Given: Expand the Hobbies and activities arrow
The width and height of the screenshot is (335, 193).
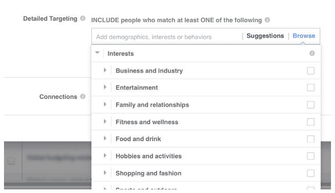Looking at the screenshot, I should pos(105,156).
